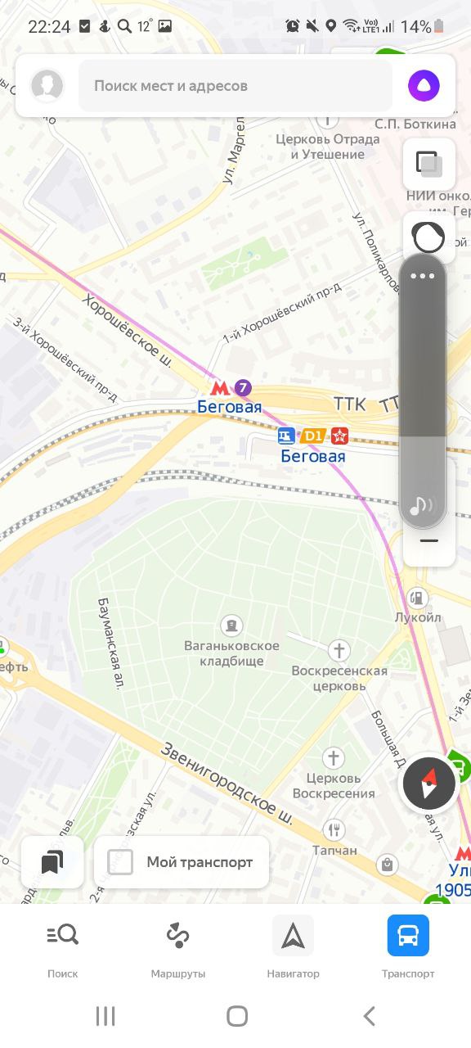This screenshot has height=1048, width=471.
Task: Open the map layers button
Action: point(428,164)
